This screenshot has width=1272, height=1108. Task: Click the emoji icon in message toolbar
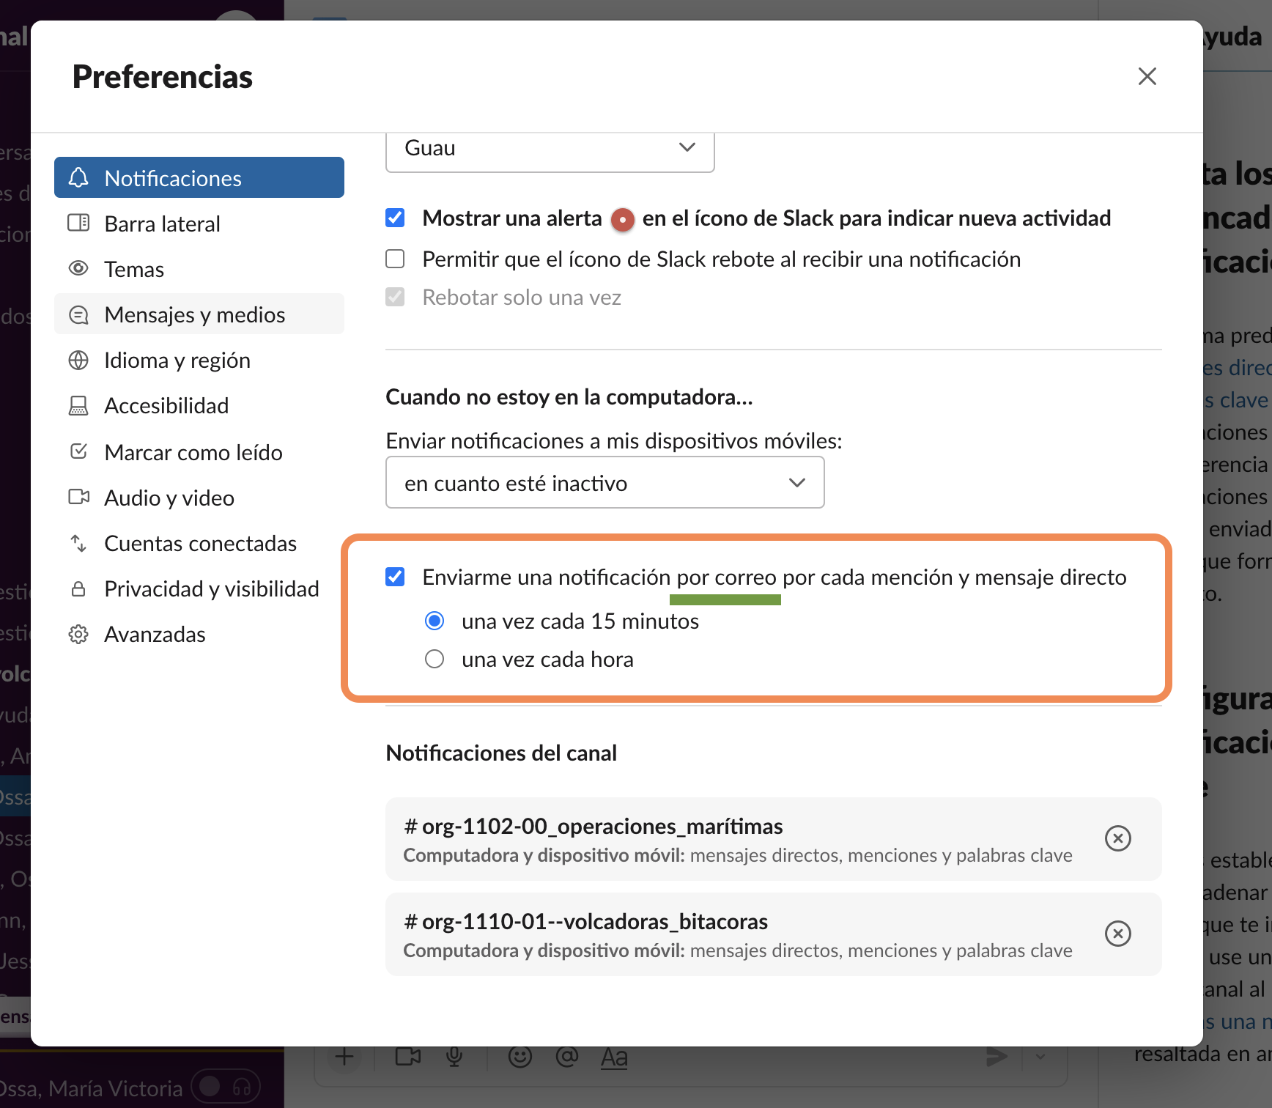pos(520,1057)
